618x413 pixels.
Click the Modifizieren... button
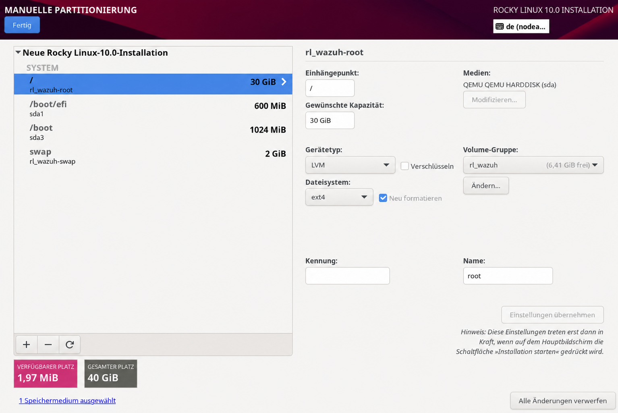(494, 100)
